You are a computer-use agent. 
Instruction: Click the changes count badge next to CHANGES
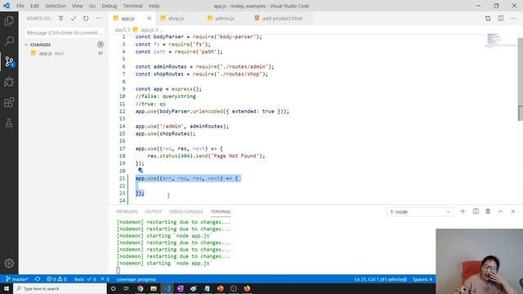(x=100, y=44)
